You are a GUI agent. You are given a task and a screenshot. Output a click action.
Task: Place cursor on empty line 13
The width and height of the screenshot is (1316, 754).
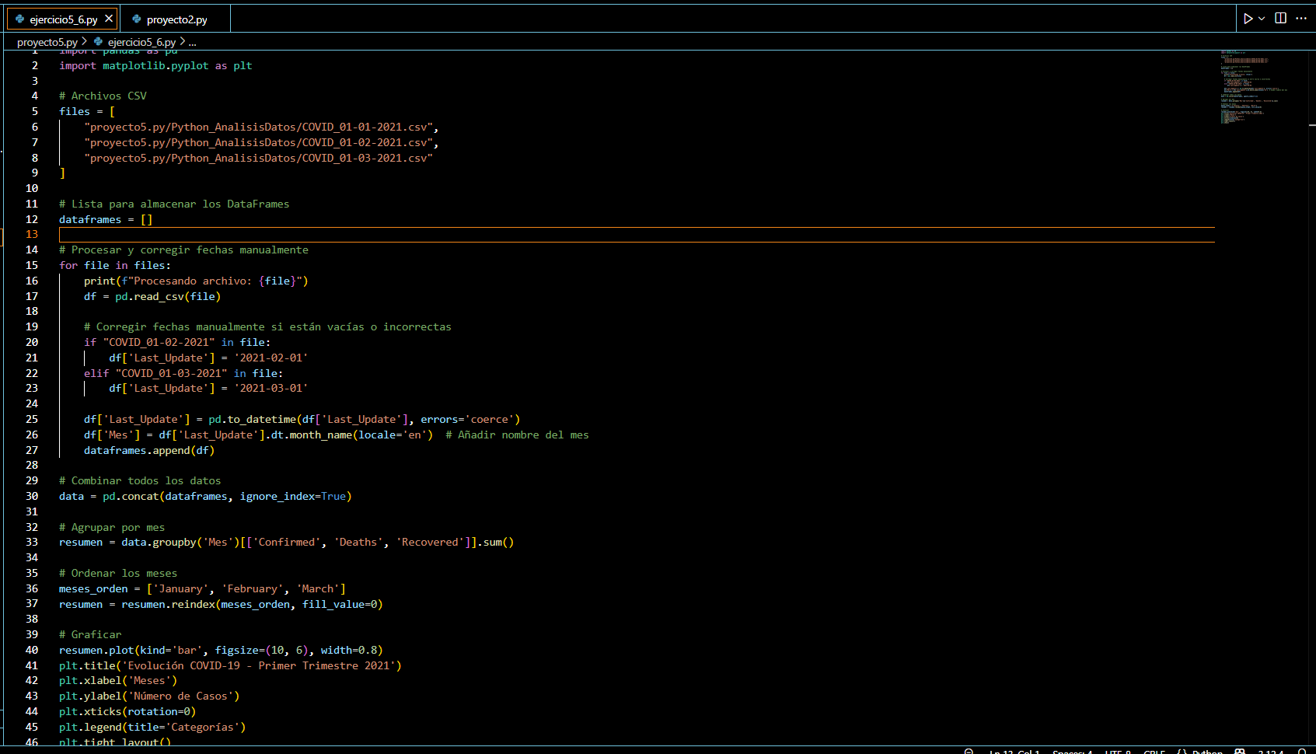point(637,235)
